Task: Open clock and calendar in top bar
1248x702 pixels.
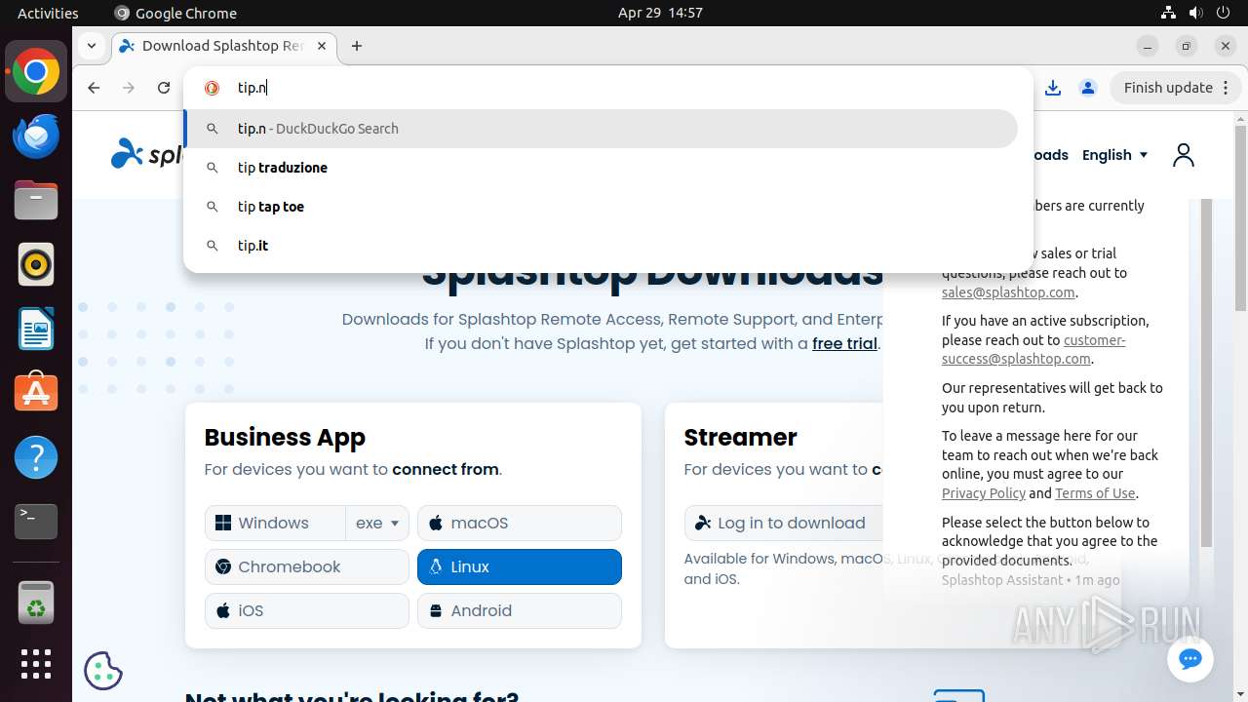Action: click(x=660, y=13)
